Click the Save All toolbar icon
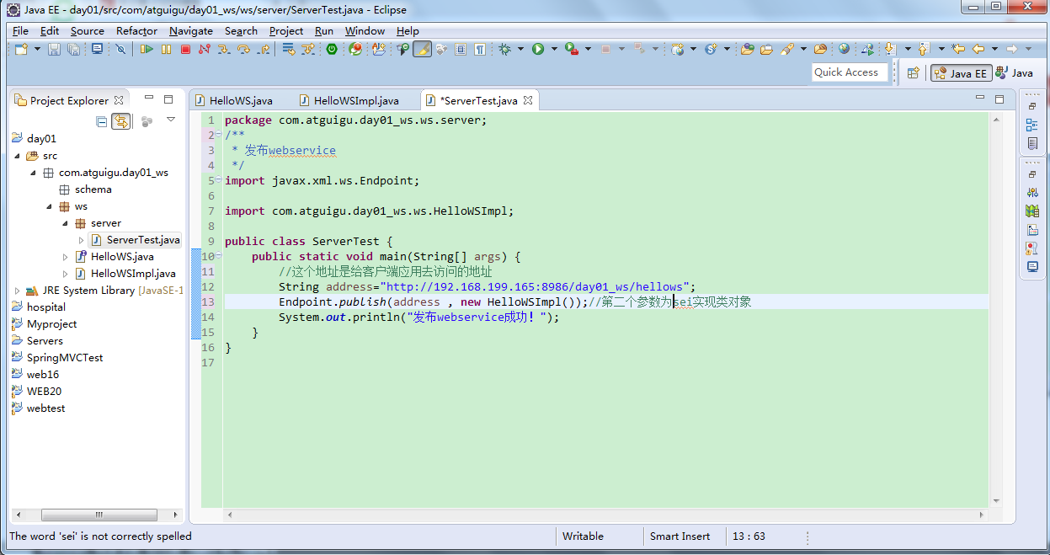 (73, 49)
